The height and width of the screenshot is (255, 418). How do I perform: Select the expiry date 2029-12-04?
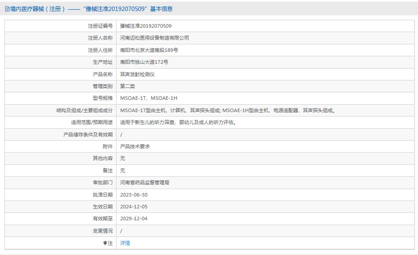tap(134, 219)
